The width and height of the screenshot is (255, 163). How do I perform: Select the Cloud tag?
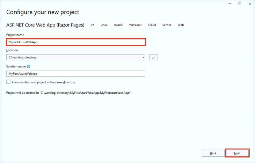152,25
